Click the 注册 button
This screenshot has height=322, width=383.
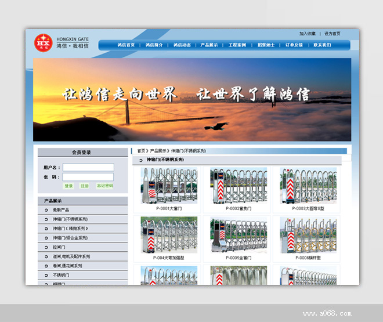click(85, 186)
